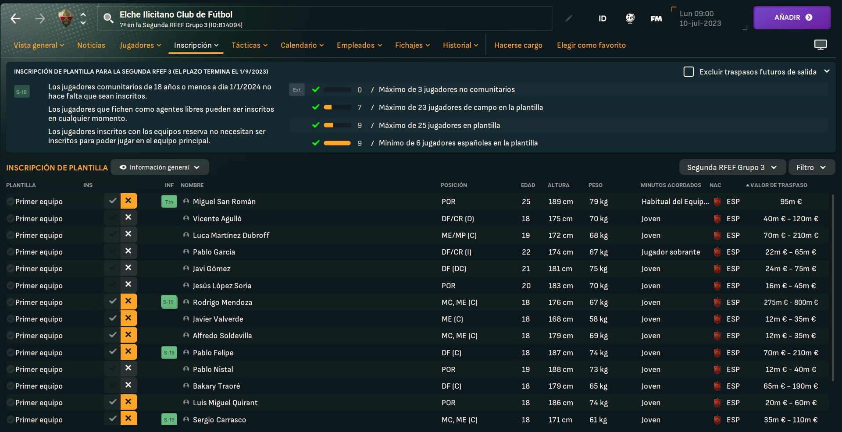This screenshot has width=842, height=432.
Task: Collapse the rules panel with chevron
Action: [x=827, y=71]
